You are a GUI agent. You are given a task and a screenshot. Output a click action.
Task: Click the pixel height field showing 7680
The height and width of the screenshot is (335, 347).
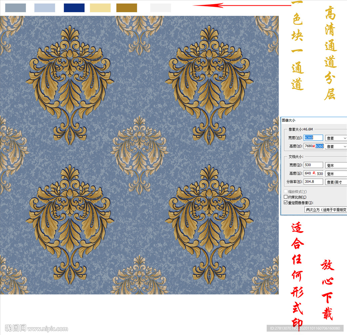313,146
